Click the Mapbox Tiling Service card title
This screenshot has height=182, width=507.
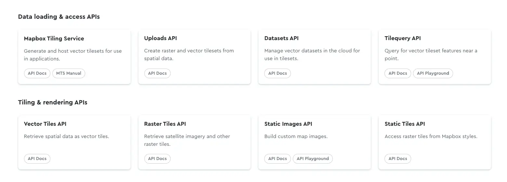[x=54, y=38]
